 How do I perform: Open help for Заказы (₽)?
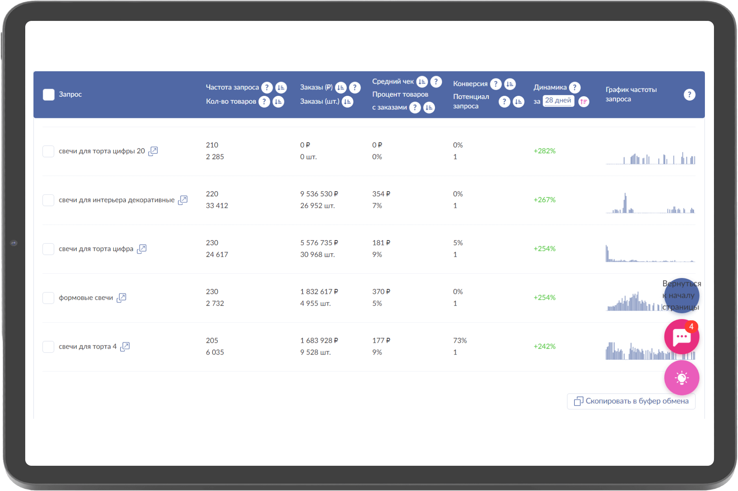click(x=355, y=87)
